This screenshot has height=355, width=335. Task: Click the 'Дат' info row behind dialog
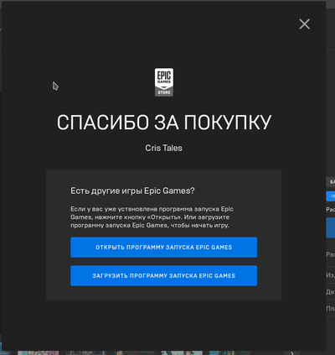pos(331,292)
